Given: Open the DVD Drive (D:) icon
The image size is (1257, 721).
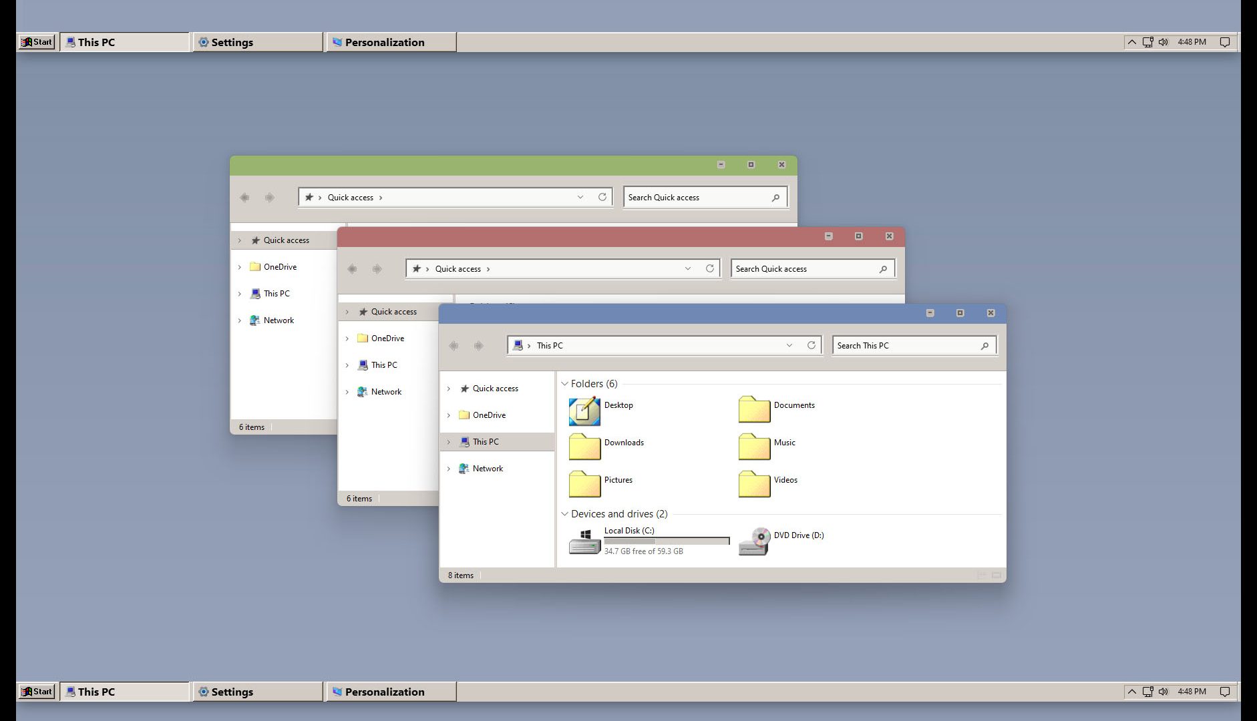Looking at the screenshot, I should [x=754, y=541].
